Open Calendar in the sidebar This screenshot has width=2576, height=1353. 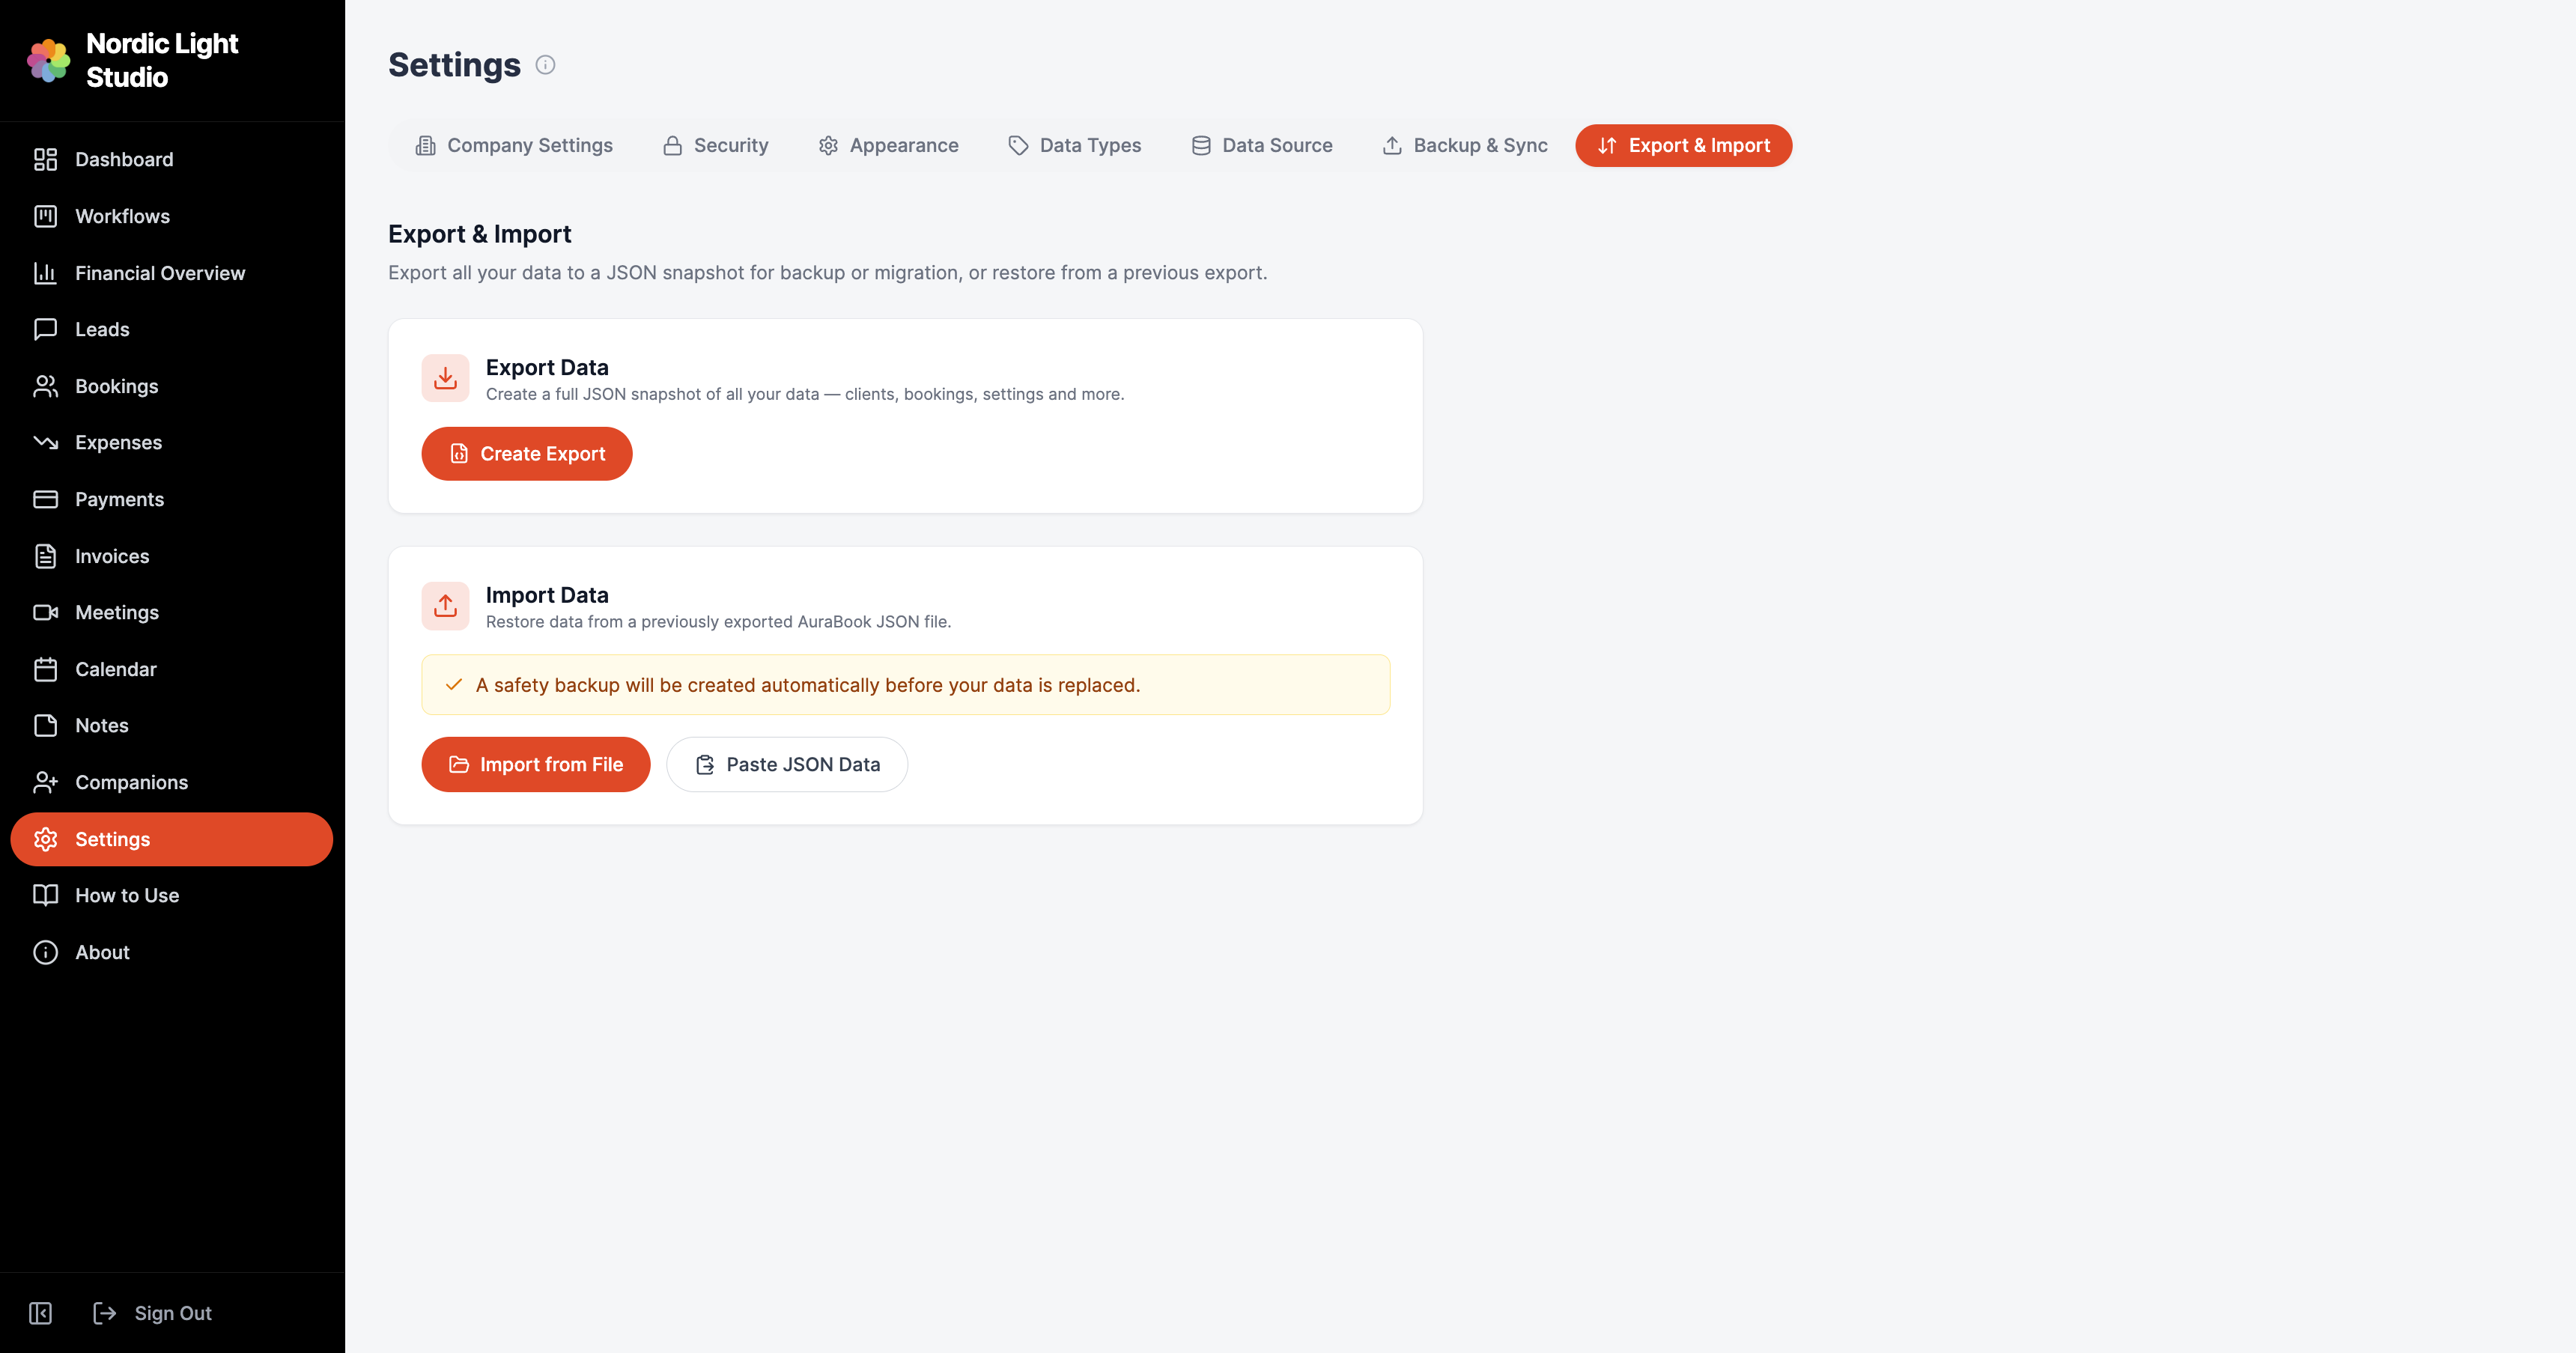[x=115, y=669]
